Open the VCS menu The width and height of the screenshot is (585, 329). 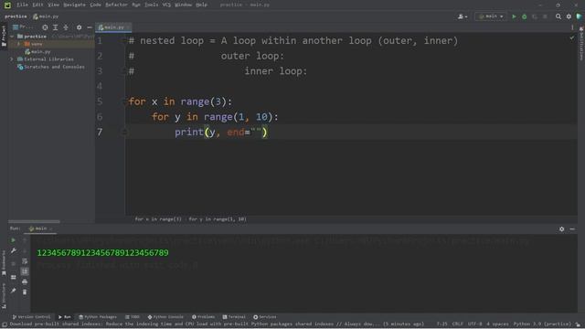[x=166, y=5]
